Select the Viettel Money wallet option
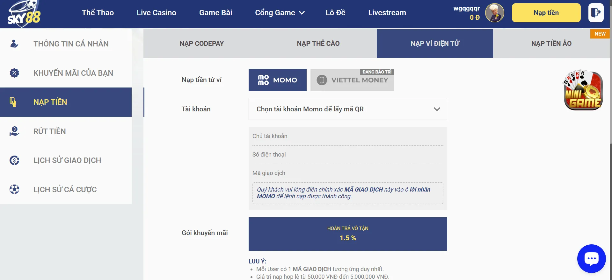612x280 pixels. (352, 80)
